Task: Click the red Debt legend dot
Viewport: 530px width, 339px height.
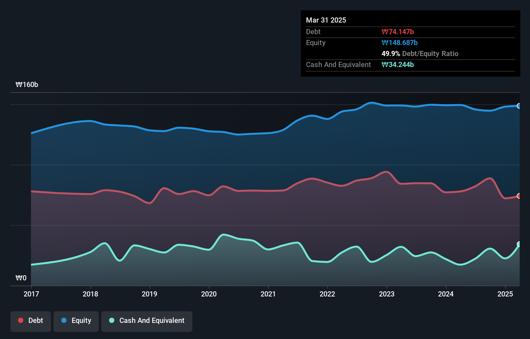Action: coord(21,320)
